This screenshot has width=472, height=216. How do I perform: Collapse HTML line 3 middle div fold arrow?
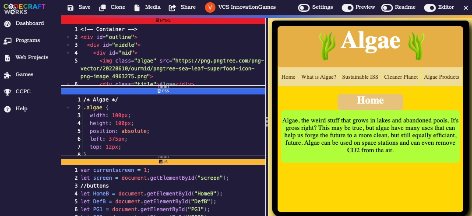(x=68, y=45)
